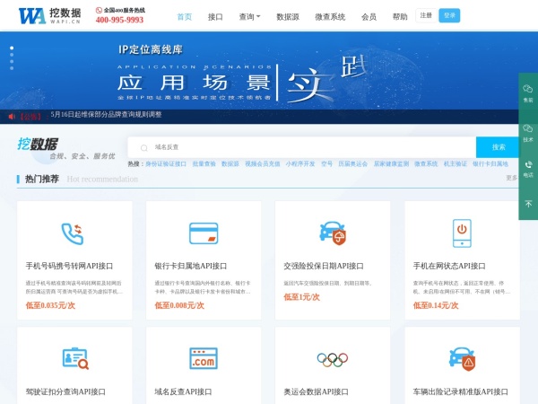Open the 微查系统 menu item
Image resolution: width=538 pixels, height=404 pixels.
click(330, 16)
